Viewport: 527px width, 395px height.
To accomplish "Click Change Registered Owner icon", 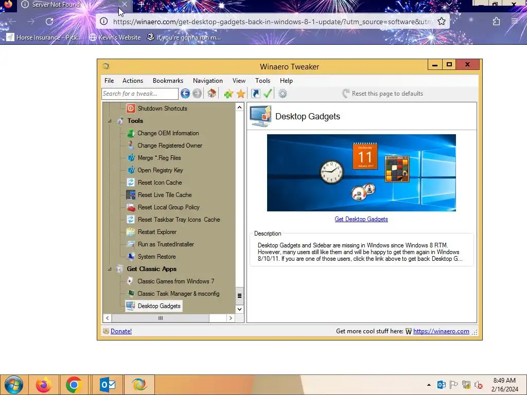I will coord(131,146).
